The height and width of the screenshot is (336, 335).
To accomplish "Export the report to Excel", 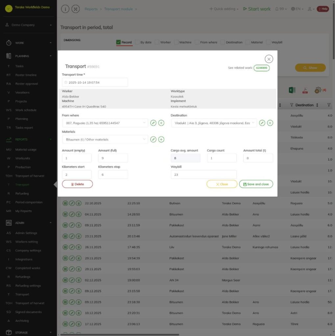I will pos(292,90).
